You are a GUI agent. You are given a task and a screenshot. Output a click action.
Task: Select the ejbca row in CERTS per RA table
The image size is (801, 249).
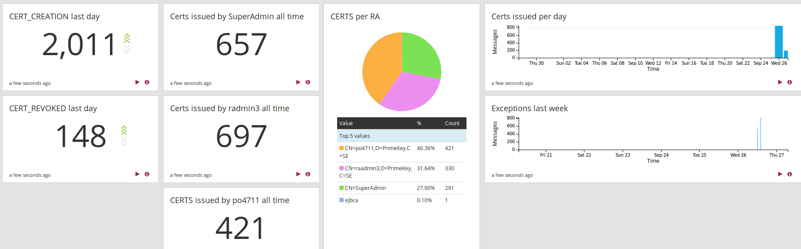(x=352, y=200)
